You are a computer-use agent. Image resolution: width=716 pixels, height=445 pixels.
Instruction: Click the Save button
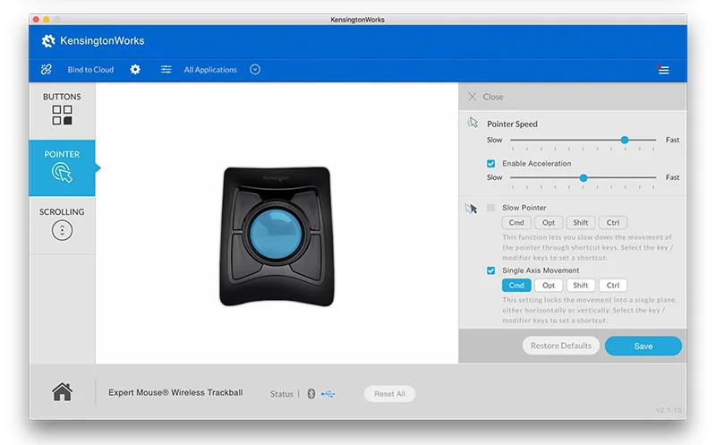point(643,346)
